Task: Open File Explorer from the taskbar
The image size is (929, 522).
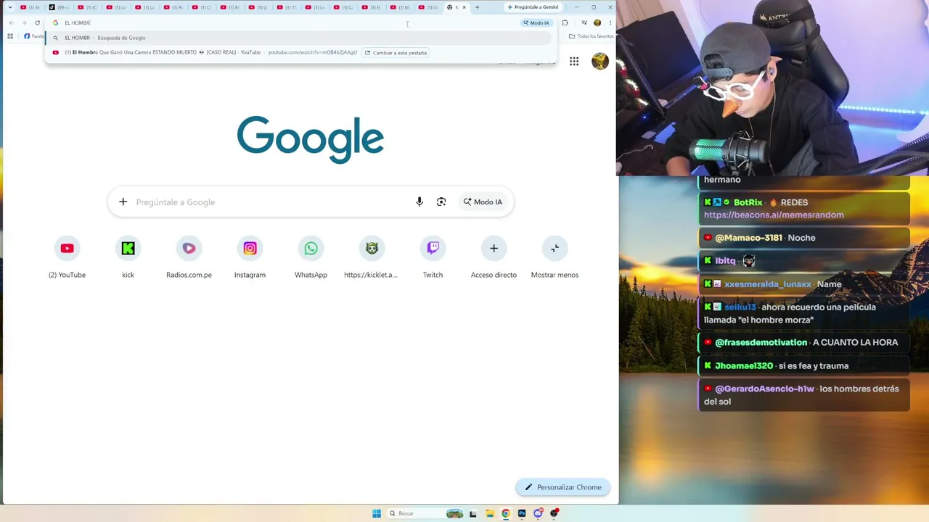Action: click(x=490, y=513)
